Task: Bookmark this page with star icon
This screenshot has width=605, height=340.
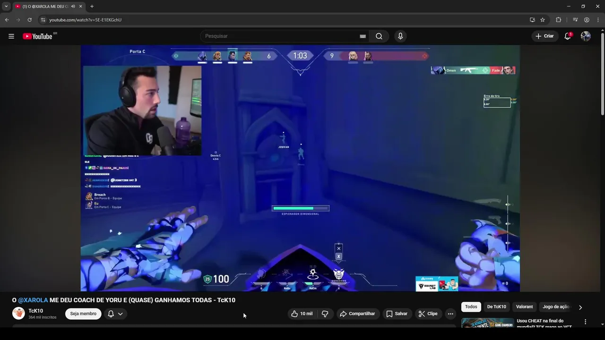Action: click(543, 20)
